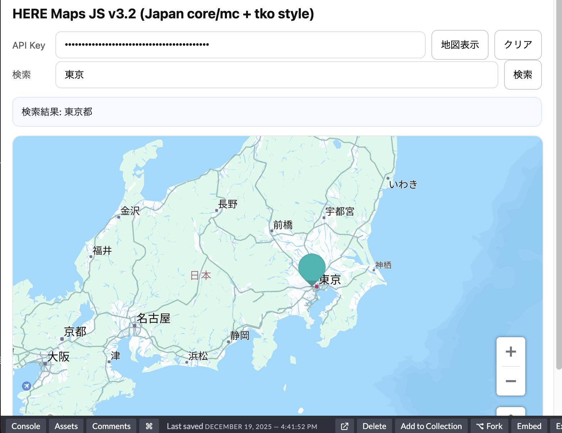The height and width of the screenshot is (433, 562).
Task: Click the masked API Key field
Action: coord(240,45)
